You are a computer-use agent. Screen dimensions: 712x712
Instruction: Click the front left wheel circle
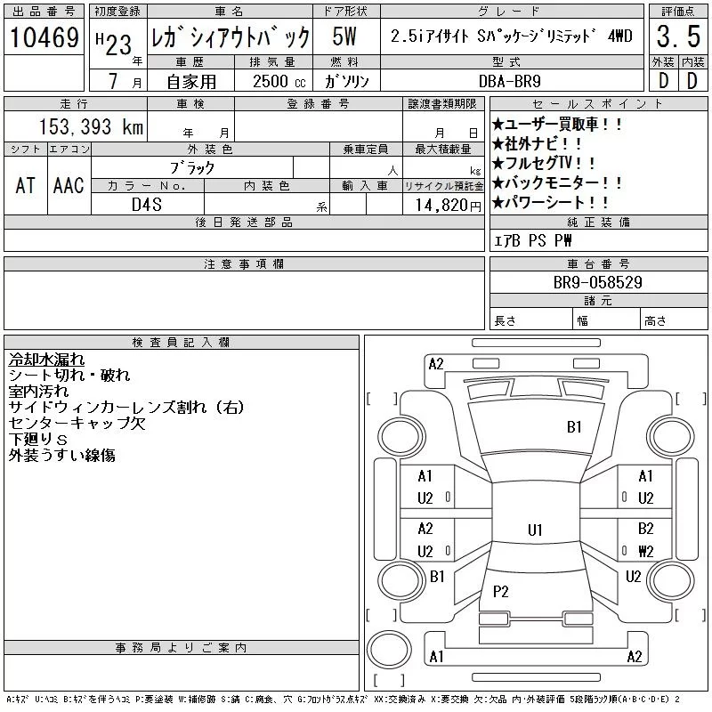[x=401, y=436]
